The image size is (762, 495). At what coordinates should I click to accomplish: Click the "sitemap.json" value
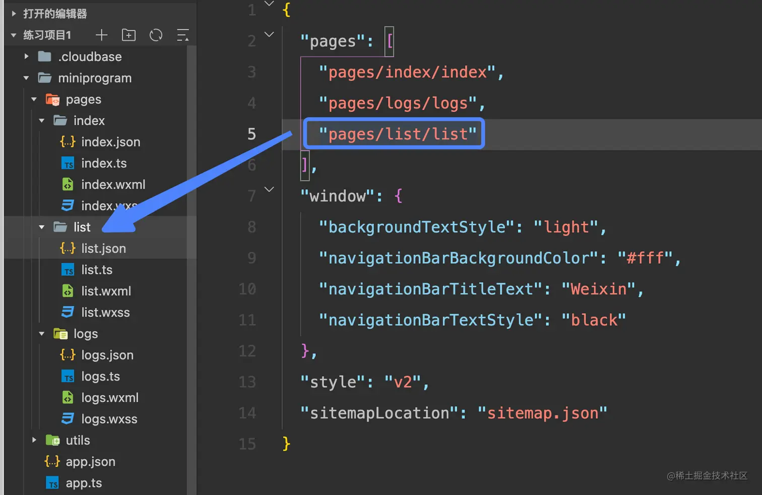point(543,413)
